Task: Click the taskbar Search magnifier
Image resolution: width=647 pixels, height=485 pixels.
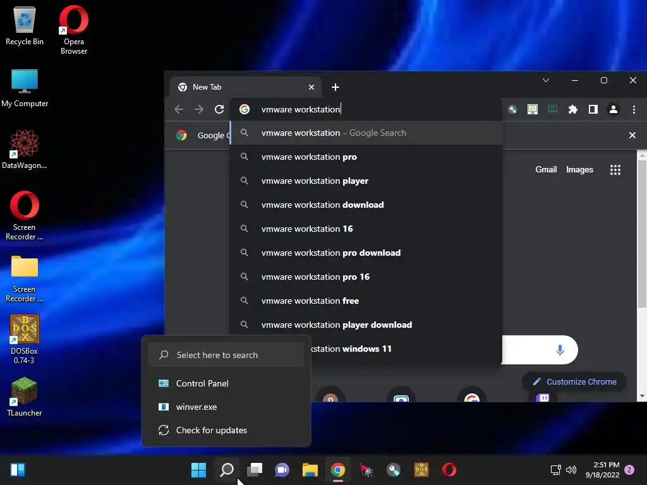Action: [227, 470]
